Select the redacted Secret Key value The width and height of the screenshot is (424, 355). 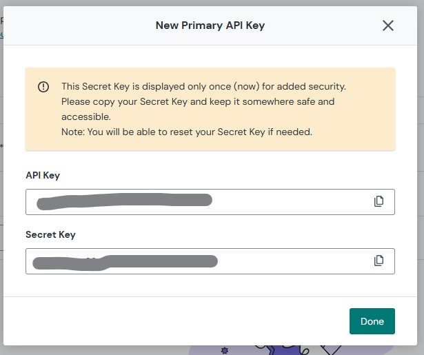(125, 261)
